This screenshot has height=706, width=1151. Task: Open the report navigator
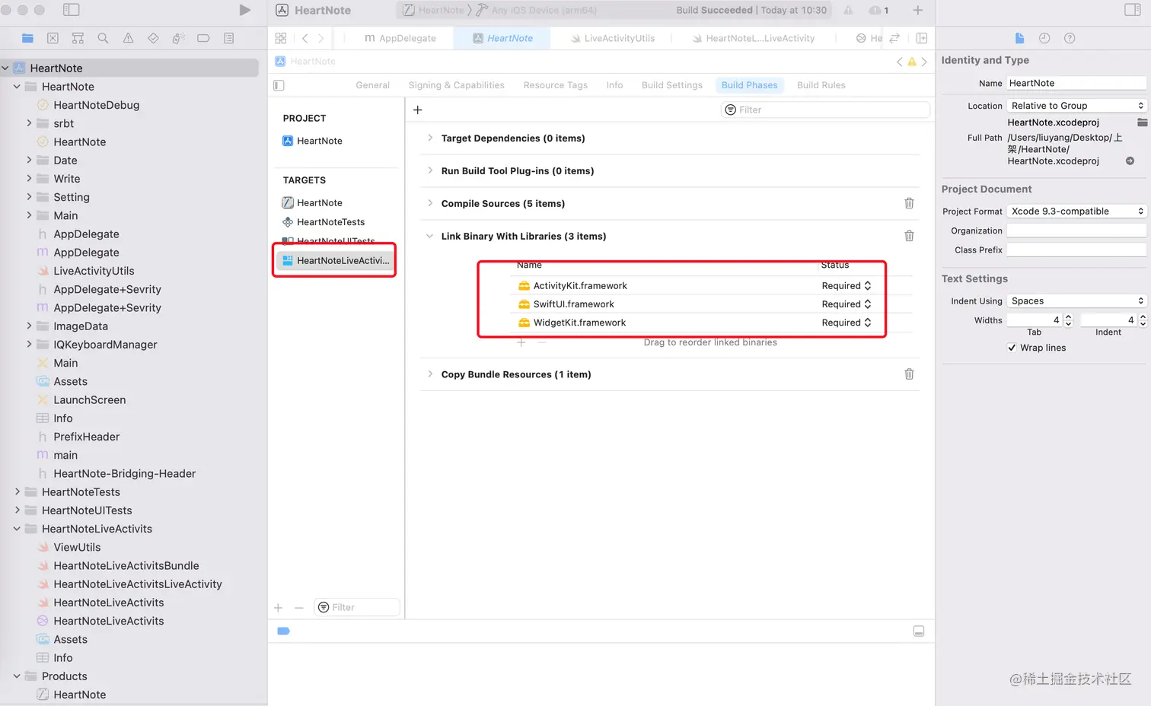pyautogui.click(x=228, y=38)
